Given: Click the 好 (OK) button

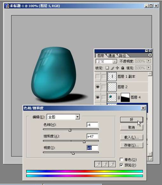Looking at the screenshot, I should [132, 120].
